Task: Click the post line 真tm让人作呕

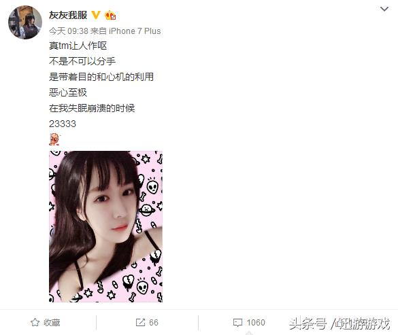Action: point(78,46)
